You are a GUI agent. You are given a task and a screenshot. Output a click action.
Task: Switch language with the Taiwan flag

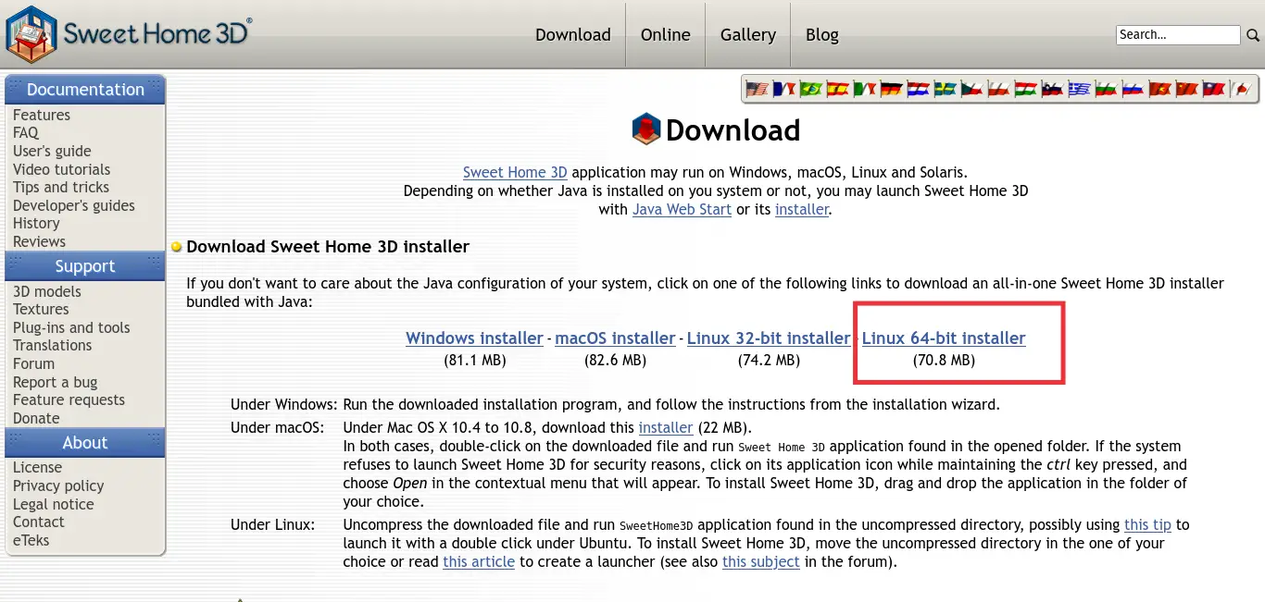click(1213, 90)
